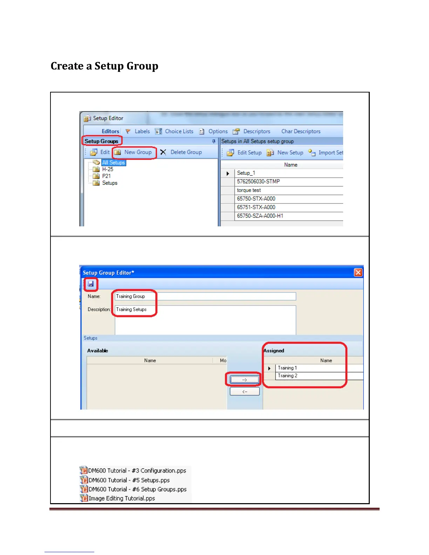
Task: Save the setup group with disk icon
Action: (91, 284)
